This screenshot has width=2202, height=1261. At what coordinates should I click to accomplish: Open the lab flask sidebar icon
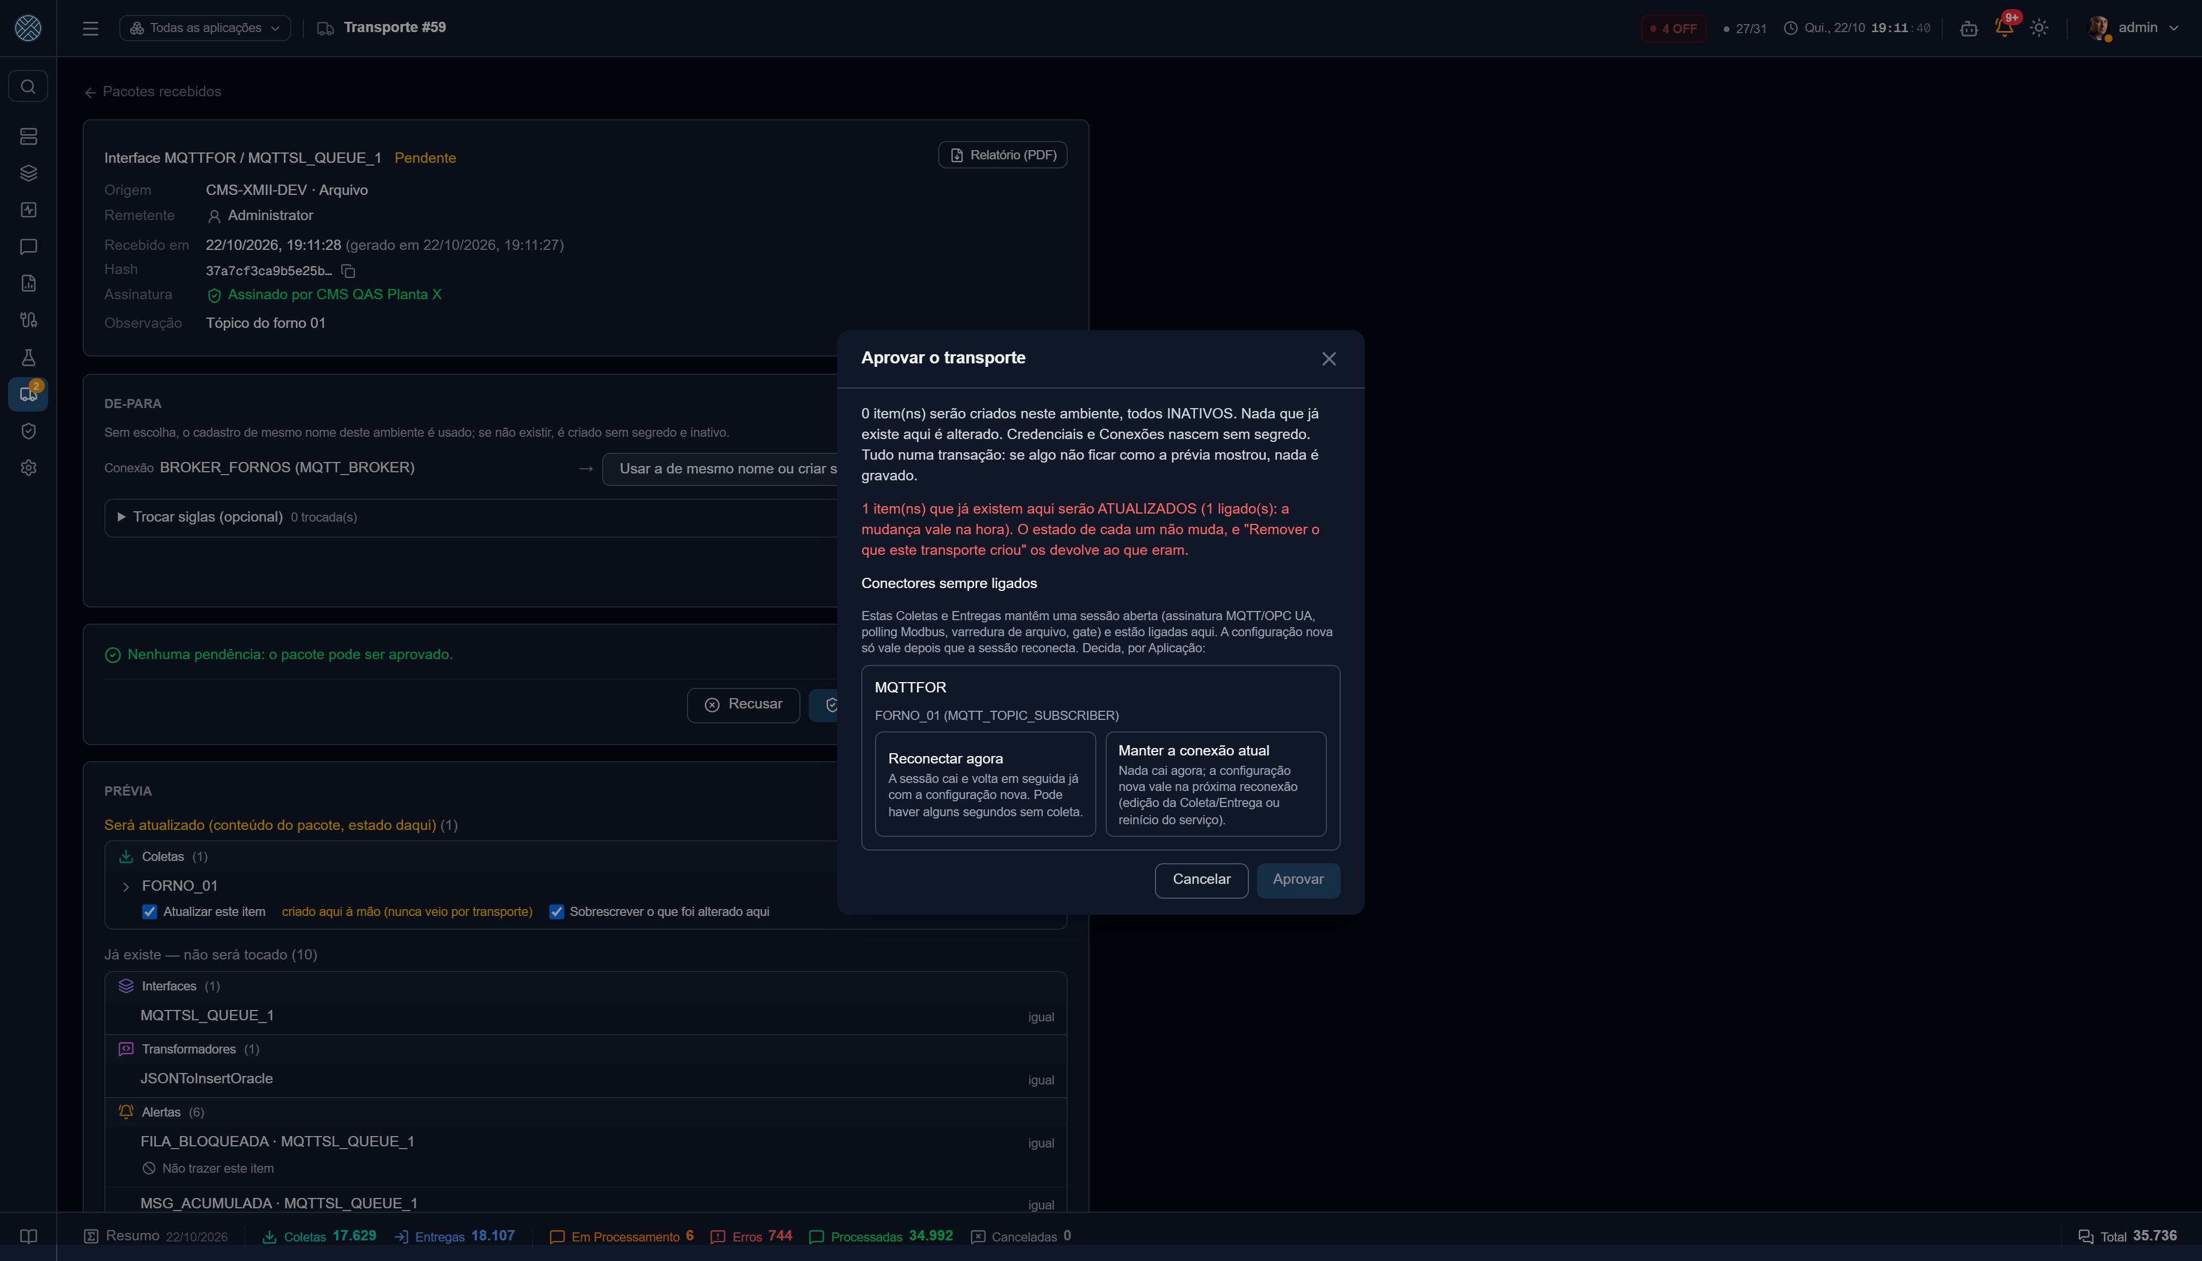(29, 358)
